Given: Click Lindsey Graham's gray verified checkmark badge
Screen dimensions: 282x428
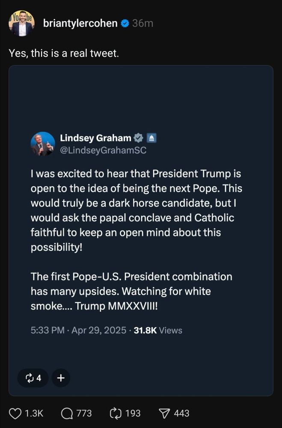Looking at the screenshot, I should [138, 138].
